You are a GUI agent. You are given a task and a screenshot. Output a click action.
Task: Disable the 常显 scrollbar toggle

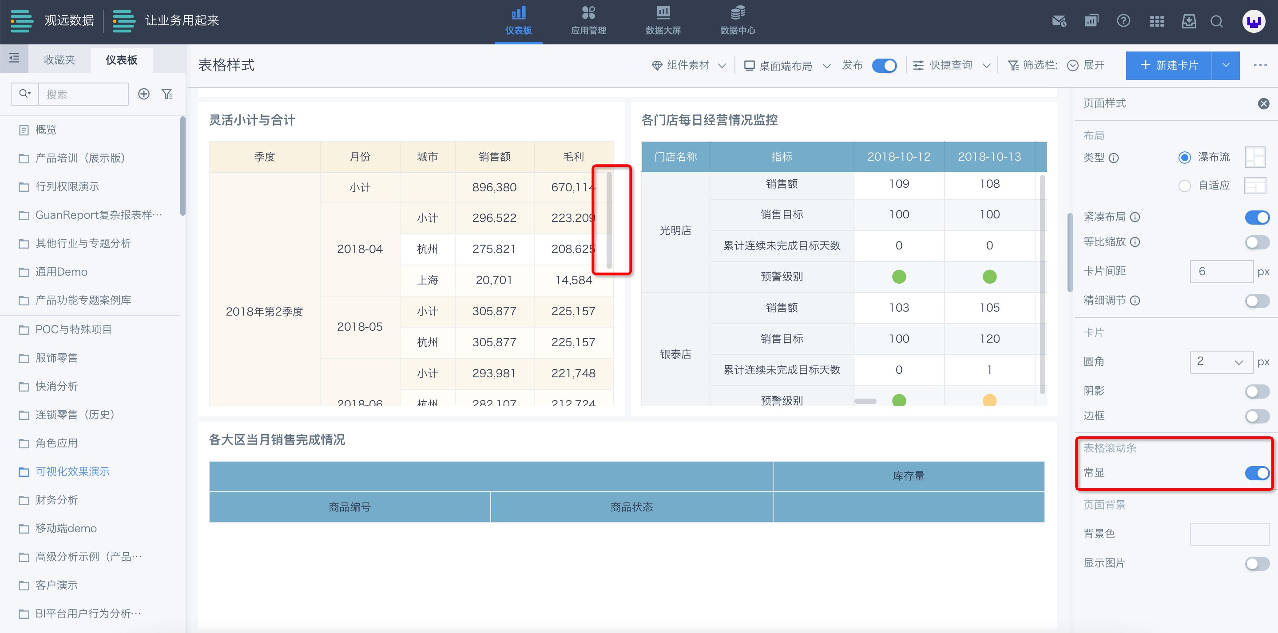pos(1257,473)
